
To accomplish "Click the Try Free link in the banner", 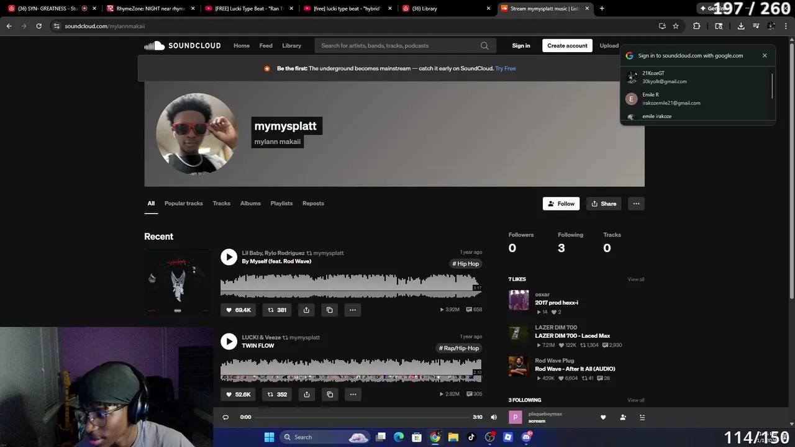I will point(506,68).
